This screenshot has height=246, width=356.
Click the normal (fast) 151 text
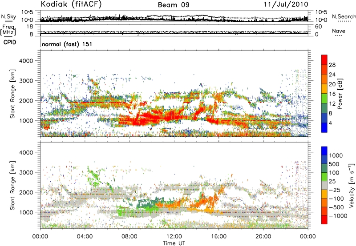point(67,44)
